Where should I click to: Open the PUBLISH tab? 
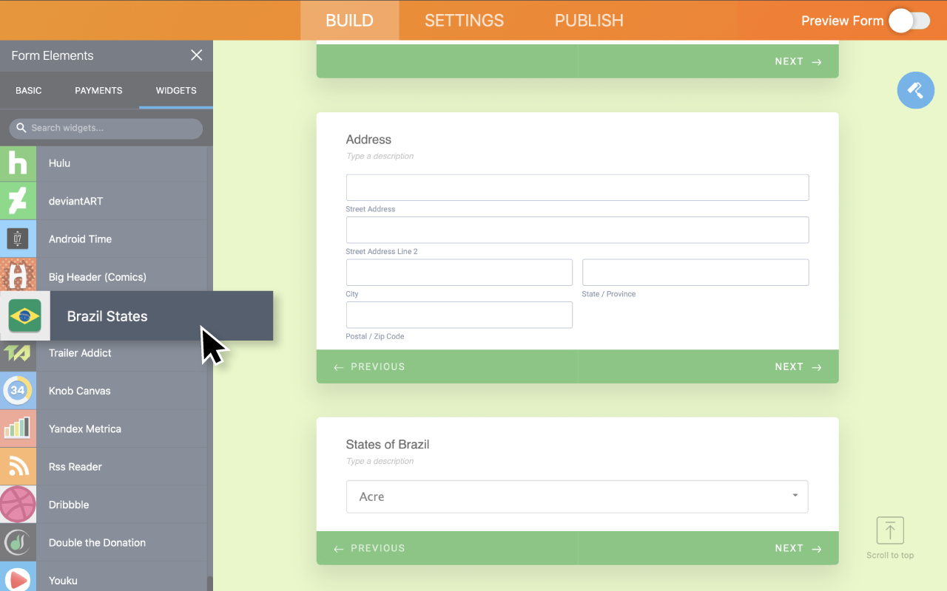tap(589, 21)
